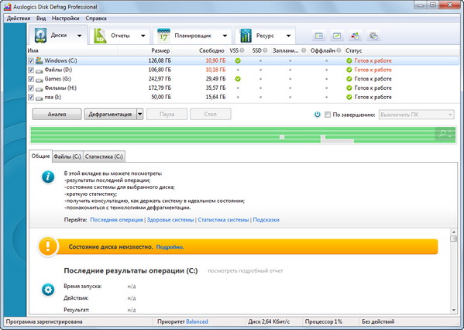The image size is (464, 330).
Task: Expand the Отчеты dropdown arrow
Action: tap(143, 36)
